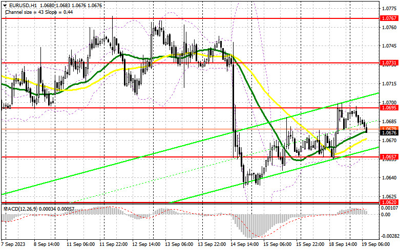Click the 11 Sep 06:00 time axis label

80,244
